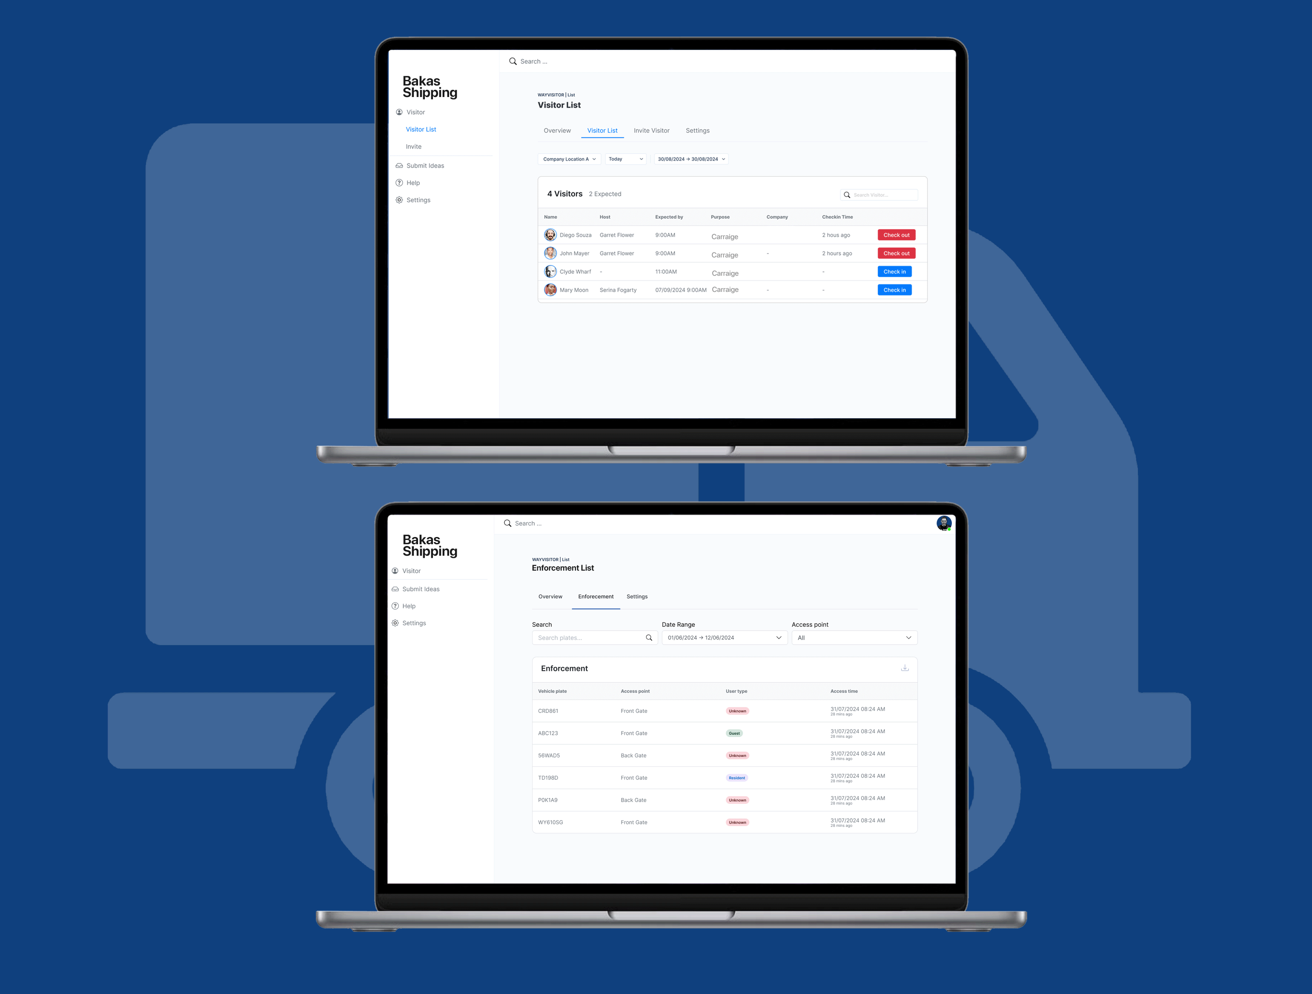Screen dimensions: 1312x994
Task: Click the user avatar icon top right
Action: [x=943, y=522]
